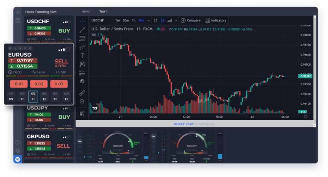Open the GBPUSD signal card
This screenshot has width=328, height=177.
point(49,145)
